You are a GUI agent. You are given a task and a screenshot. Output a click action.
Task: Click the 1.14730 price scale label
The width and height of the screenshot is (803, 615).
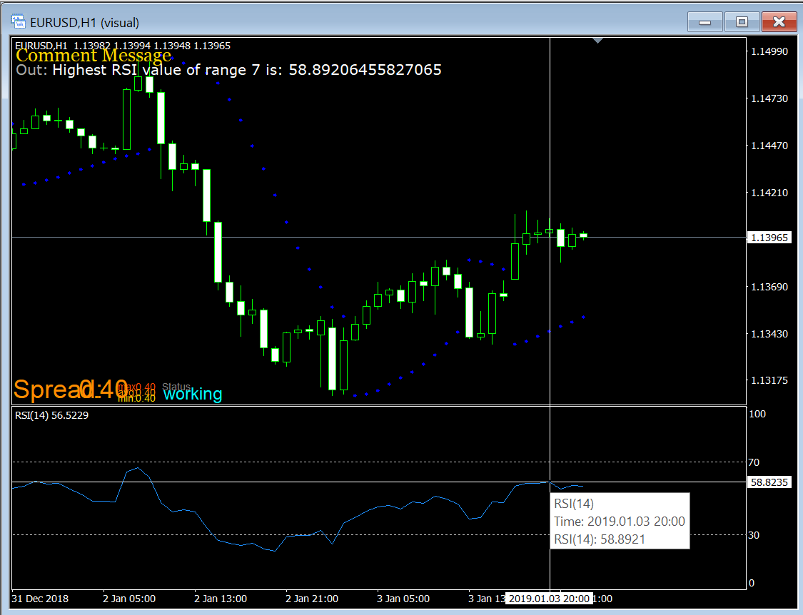(769, 98)
